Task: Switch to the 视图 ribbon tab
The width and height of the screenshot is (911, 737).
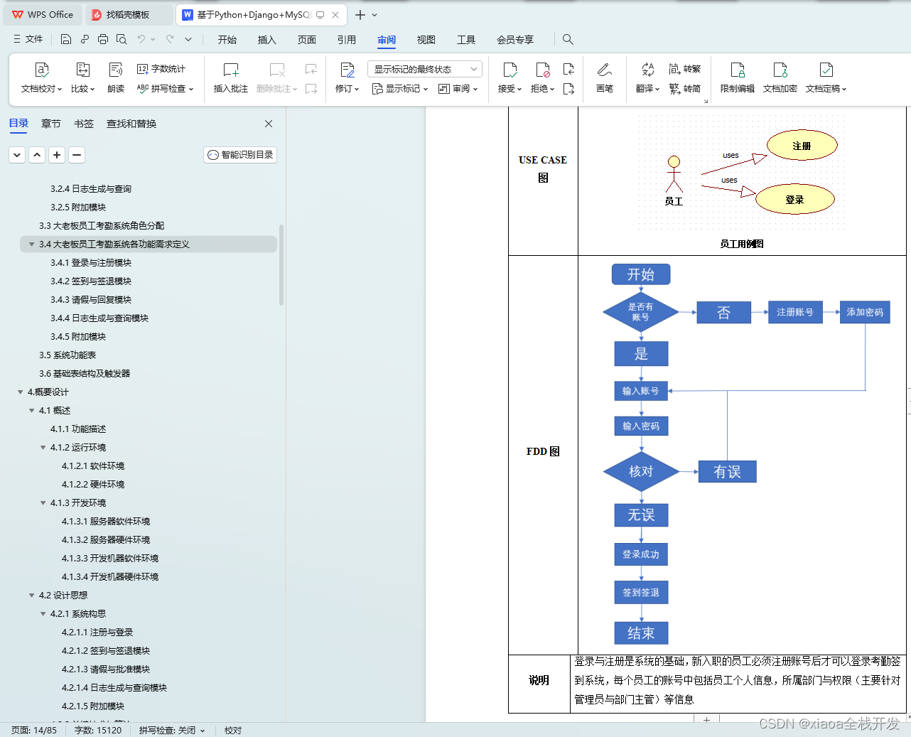Action: [x=426, y=40]
